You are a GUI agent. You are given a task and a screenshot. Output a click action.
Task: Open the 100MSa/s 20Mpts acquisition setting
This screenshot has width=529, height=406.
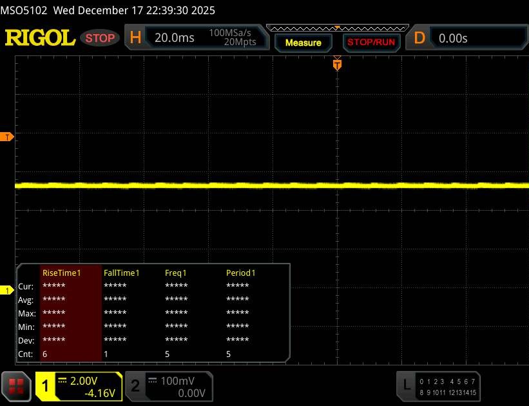click(x=232, y=38)
